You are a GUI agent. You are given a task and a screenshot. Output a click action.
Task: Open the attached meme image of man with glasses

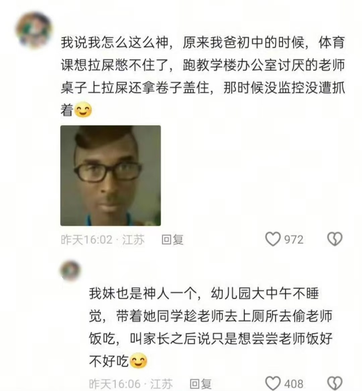(111, 176)
